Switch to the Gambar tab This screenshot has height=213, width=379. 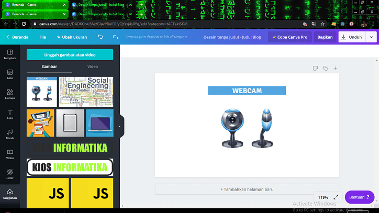(49, 67)
